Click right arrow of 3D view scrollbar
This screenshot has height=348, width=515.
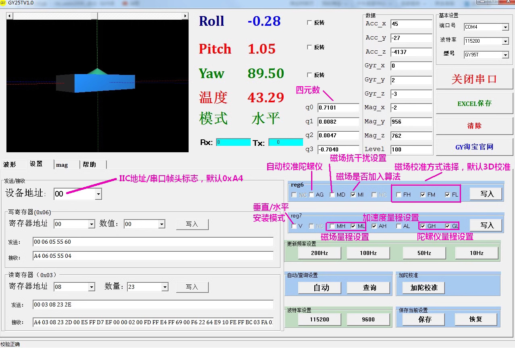(185, 16)
